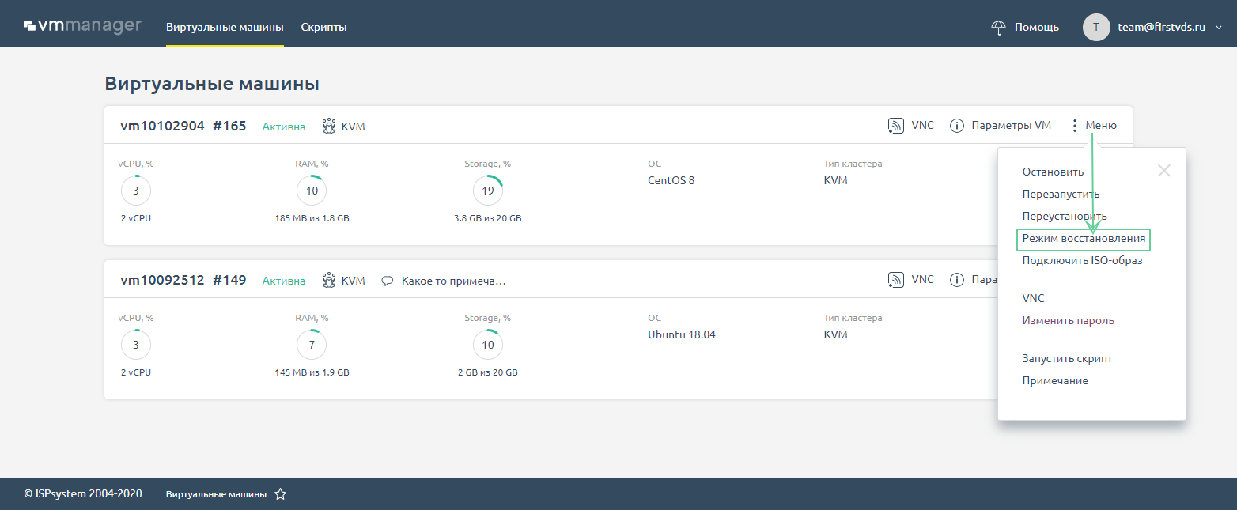Viewport: 1237px width, 510px height.
Task: Choose Перезапустить in the menu
Action: 1061,194
